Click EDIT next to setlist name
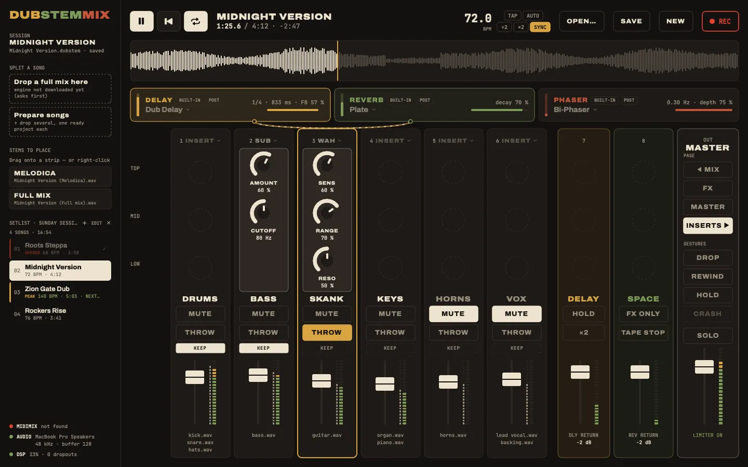The width and height of the screenshot is (748, 467). click(97, 223)
